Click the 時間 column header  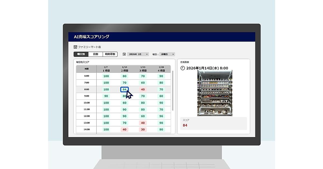point(86,69)
